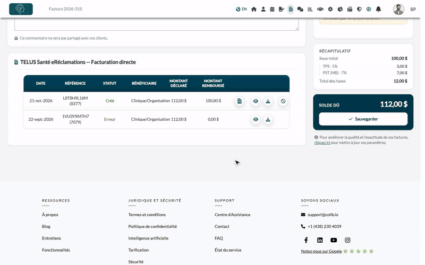Image resolution: width=425 pixels, height=265 pixels.
Task: Click the 'Facture 2026-318' page title
Action: click(65, 9)
